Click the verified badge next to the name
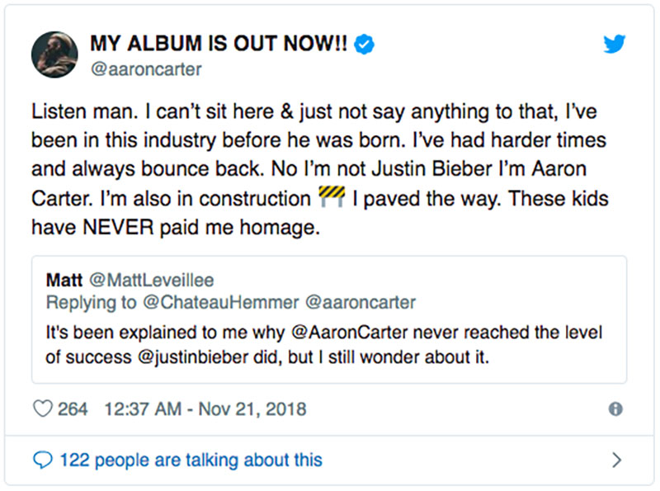Viewport: 660px width, 491px height. point(361,44)
